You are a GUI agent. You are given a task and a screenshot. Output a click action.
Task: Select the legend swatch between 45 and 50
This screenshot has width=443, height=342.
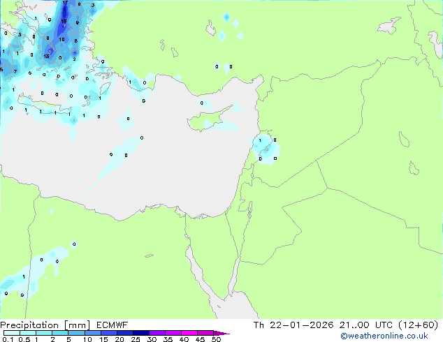(x=205, y=333)
